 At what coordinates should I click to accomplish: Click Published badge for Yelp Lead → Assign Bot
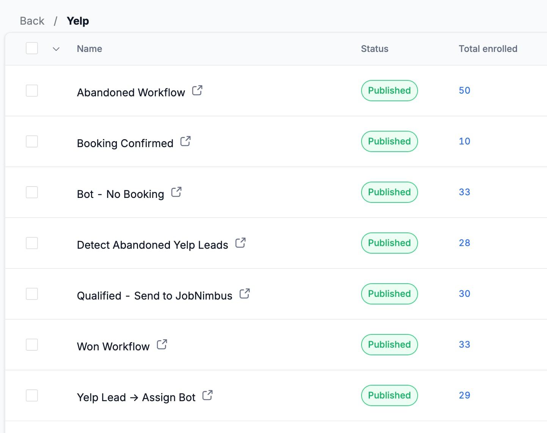coord(390,395)
